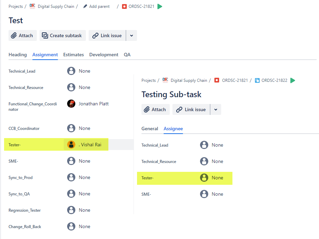Click SME- avatar icon on Test issue
Viewport: 319px width, 239px height.
pos(71,161)
